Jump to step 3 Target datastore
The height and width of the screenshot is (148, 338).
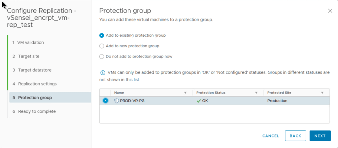click(34, 70)
